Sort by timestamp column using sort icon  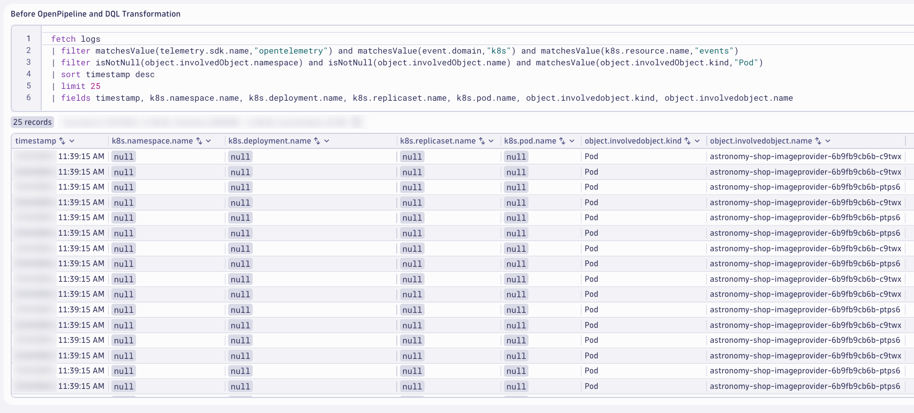pyautogui.click(x=62, y=141)
